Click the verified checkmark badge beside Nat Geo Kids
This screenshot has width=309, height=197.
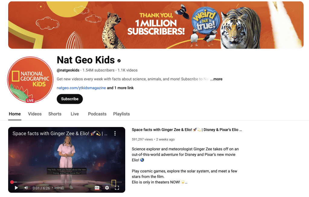(119, 61)
